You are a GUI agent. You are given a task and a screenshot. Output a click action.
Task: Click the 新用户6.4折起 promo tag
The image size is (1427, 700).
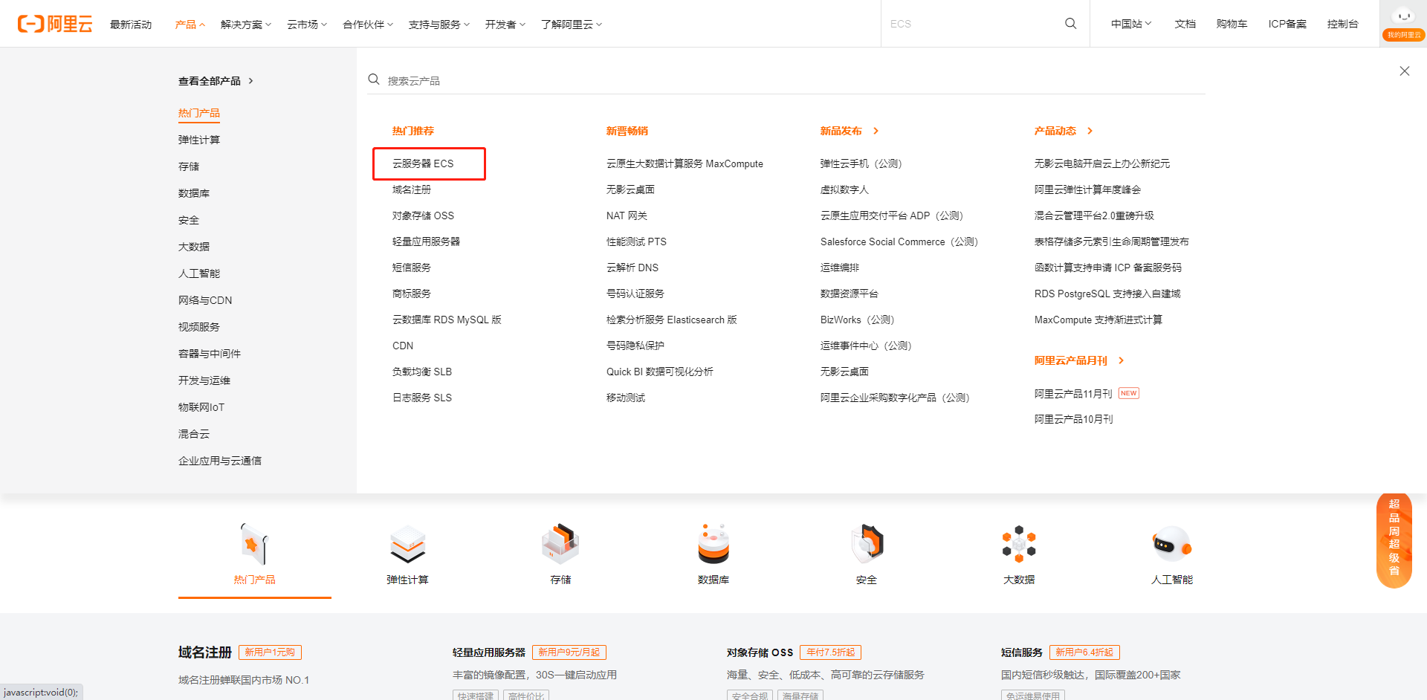click(1084, 652)
